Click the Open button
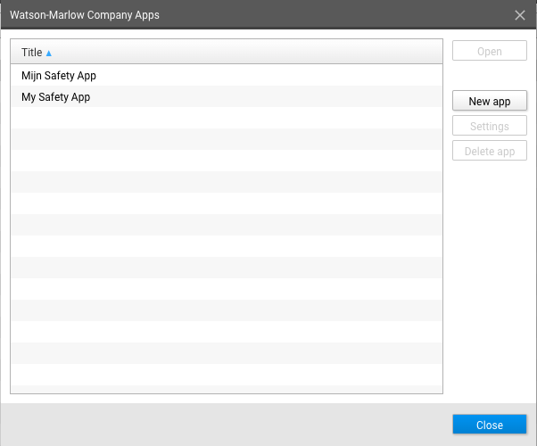 [490, 51]
